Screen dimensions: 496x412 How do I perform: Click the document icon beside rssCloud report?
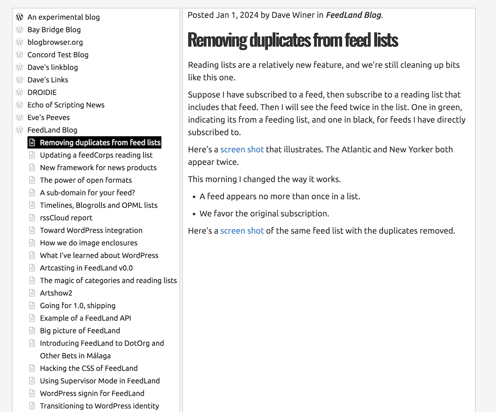[32, 217]
